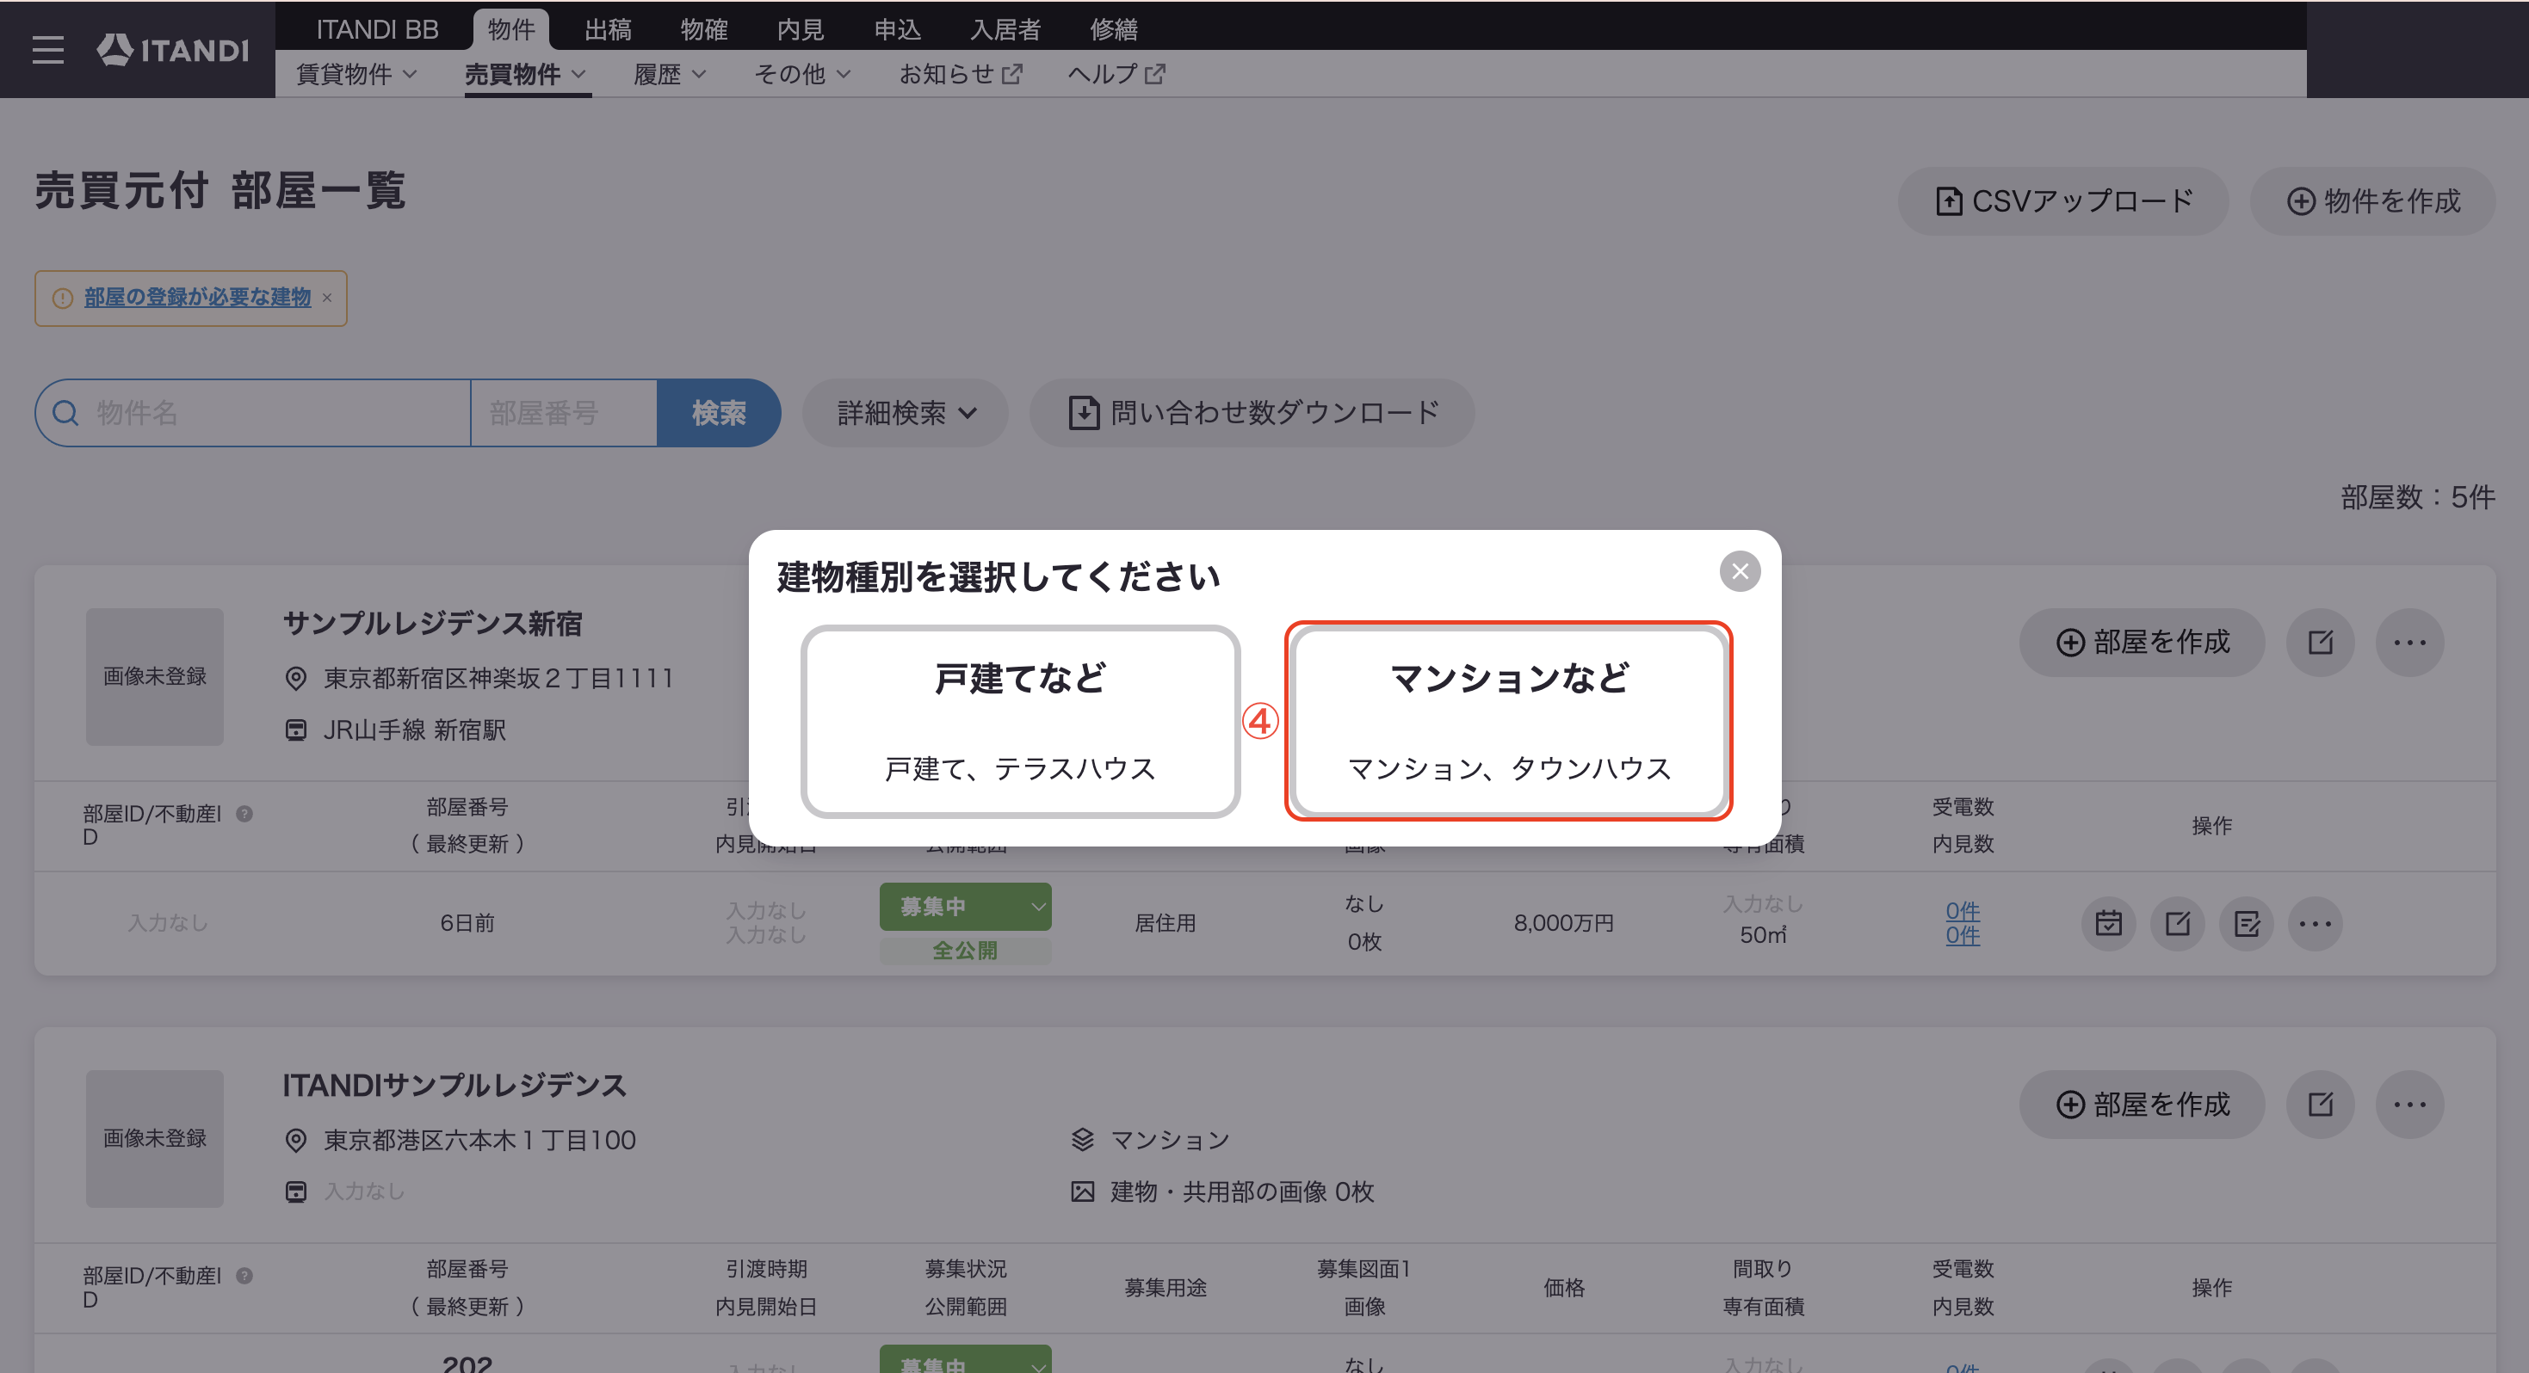Switch to 申込 tab
The image size is (2529, 1373).
point(897,29)
